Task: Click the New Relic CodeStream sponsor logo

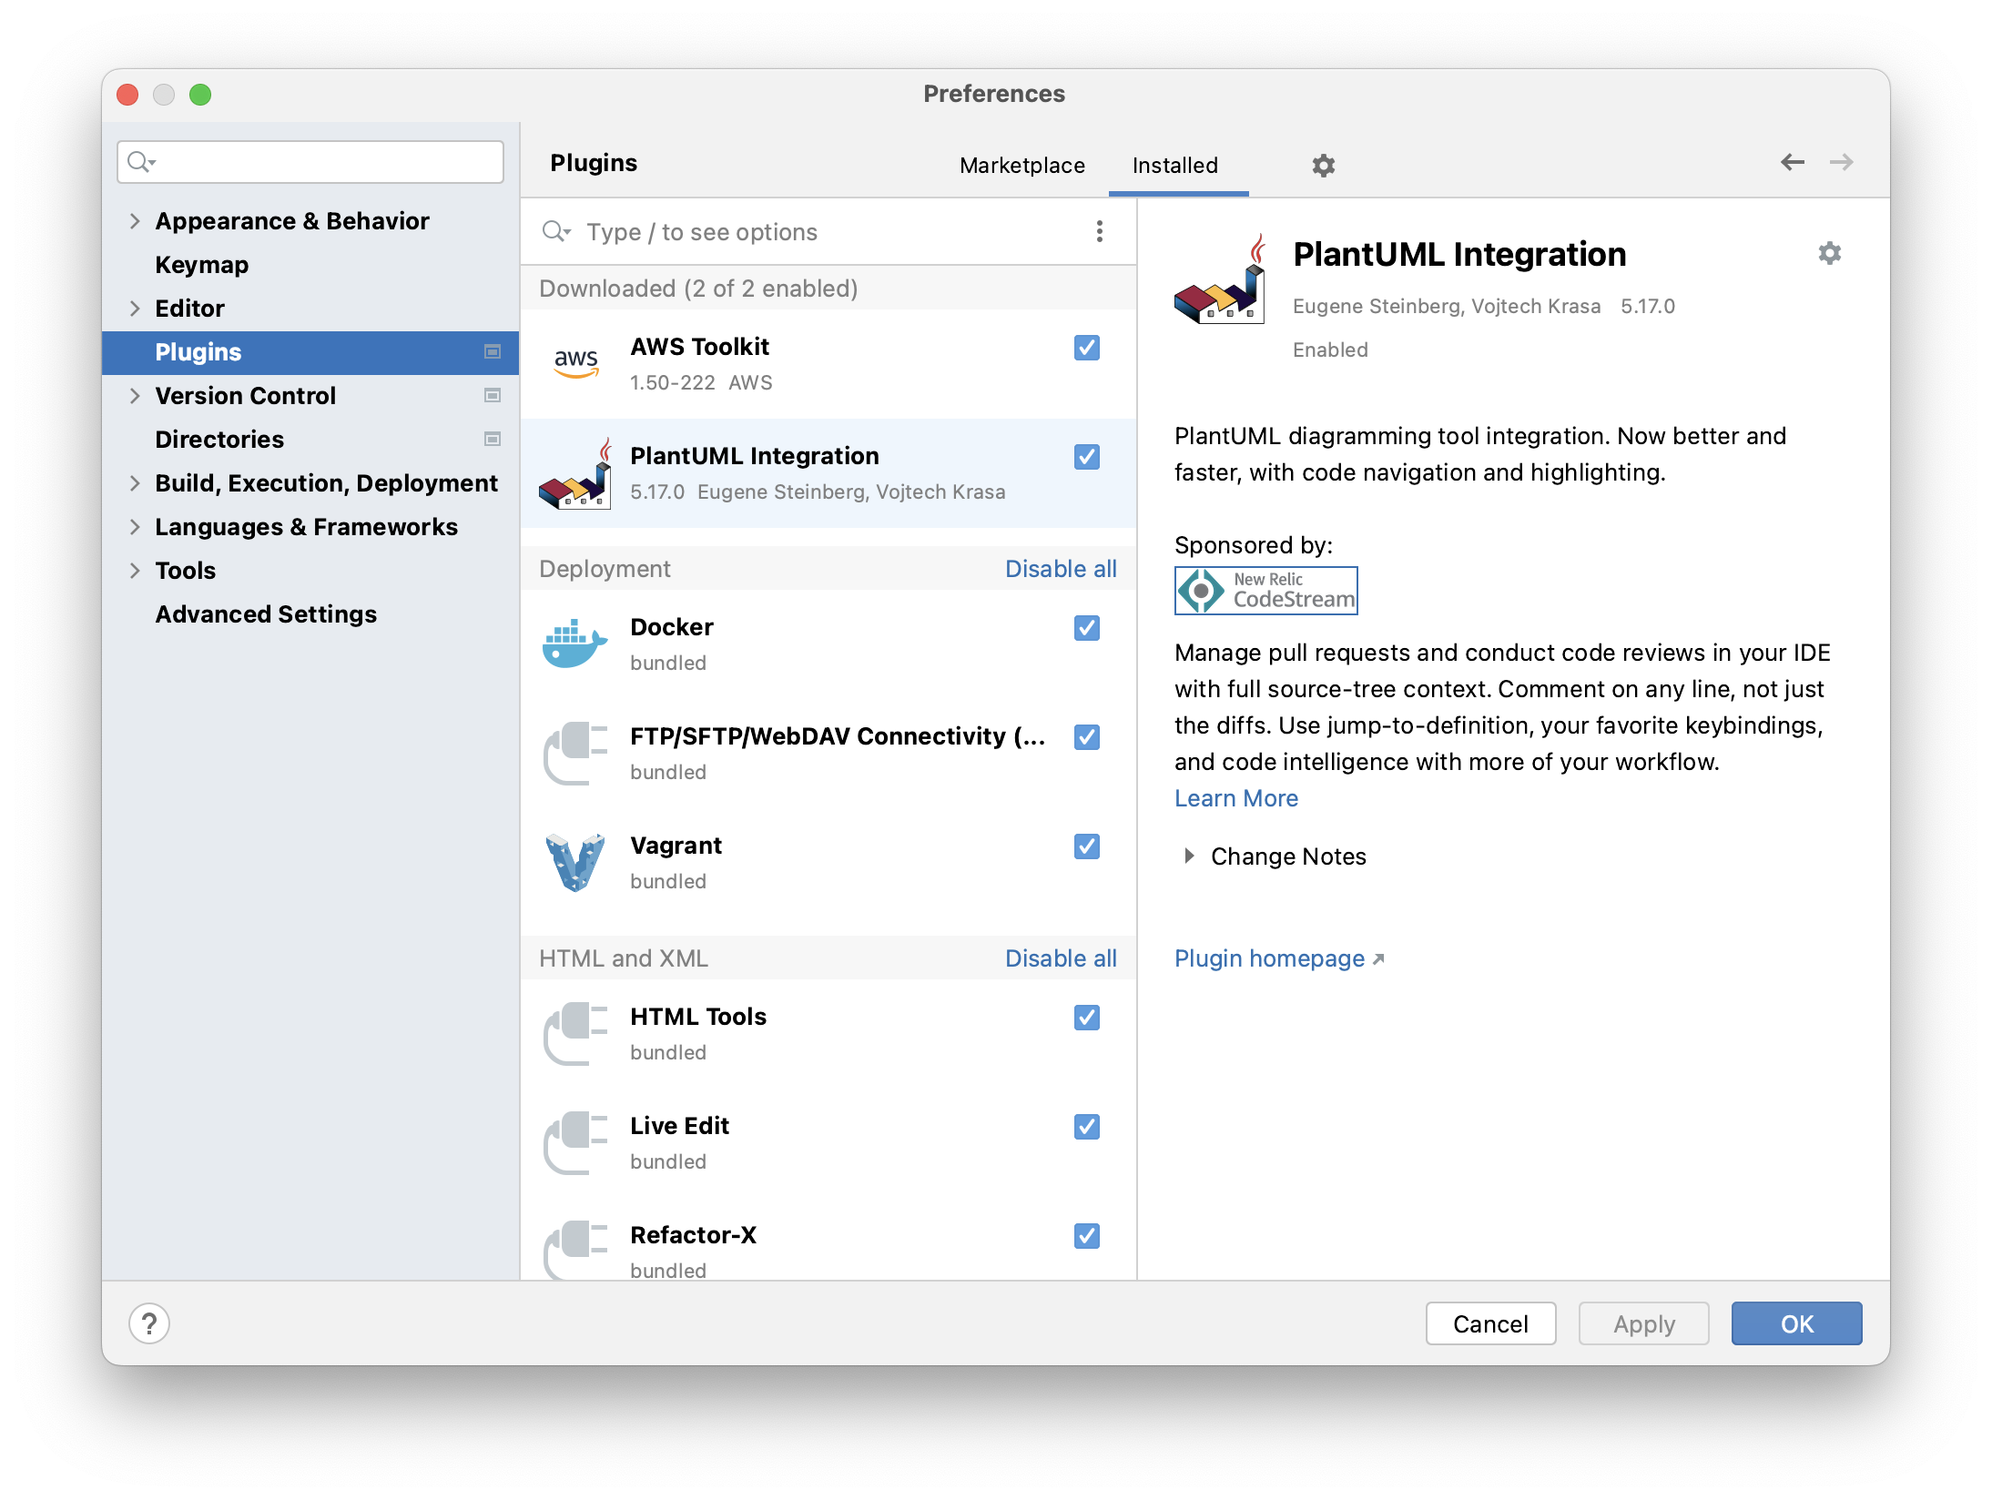Action: [x=1265, y=590]
